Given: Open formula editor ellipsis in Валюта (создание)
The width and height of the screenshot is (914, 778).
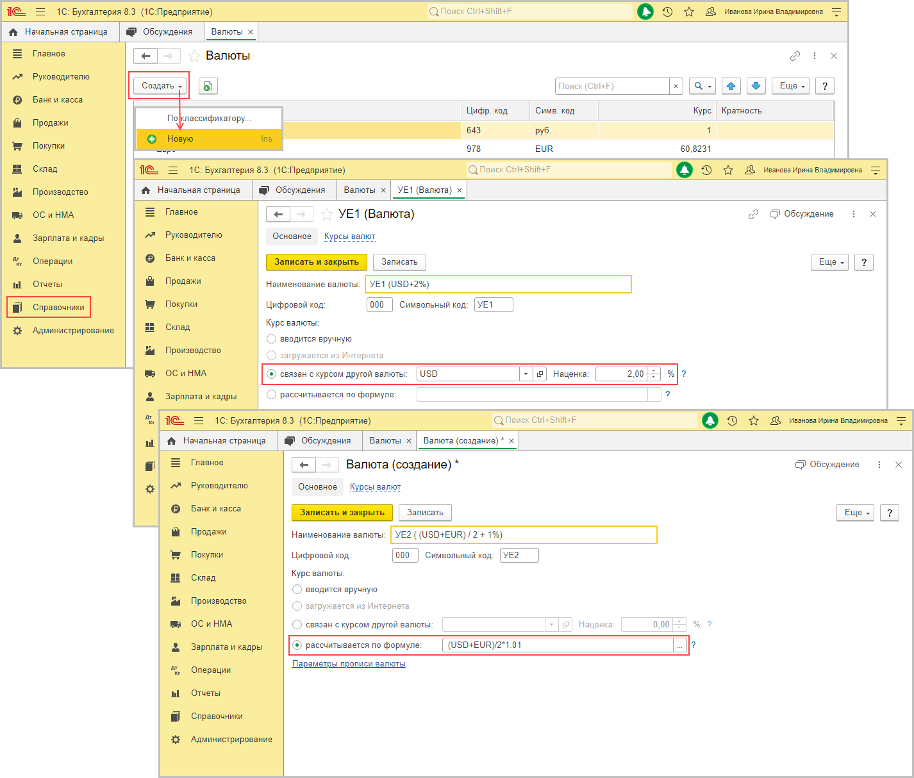Looking at the screenshot, I should pyautogui.click(x=680, y=645).
